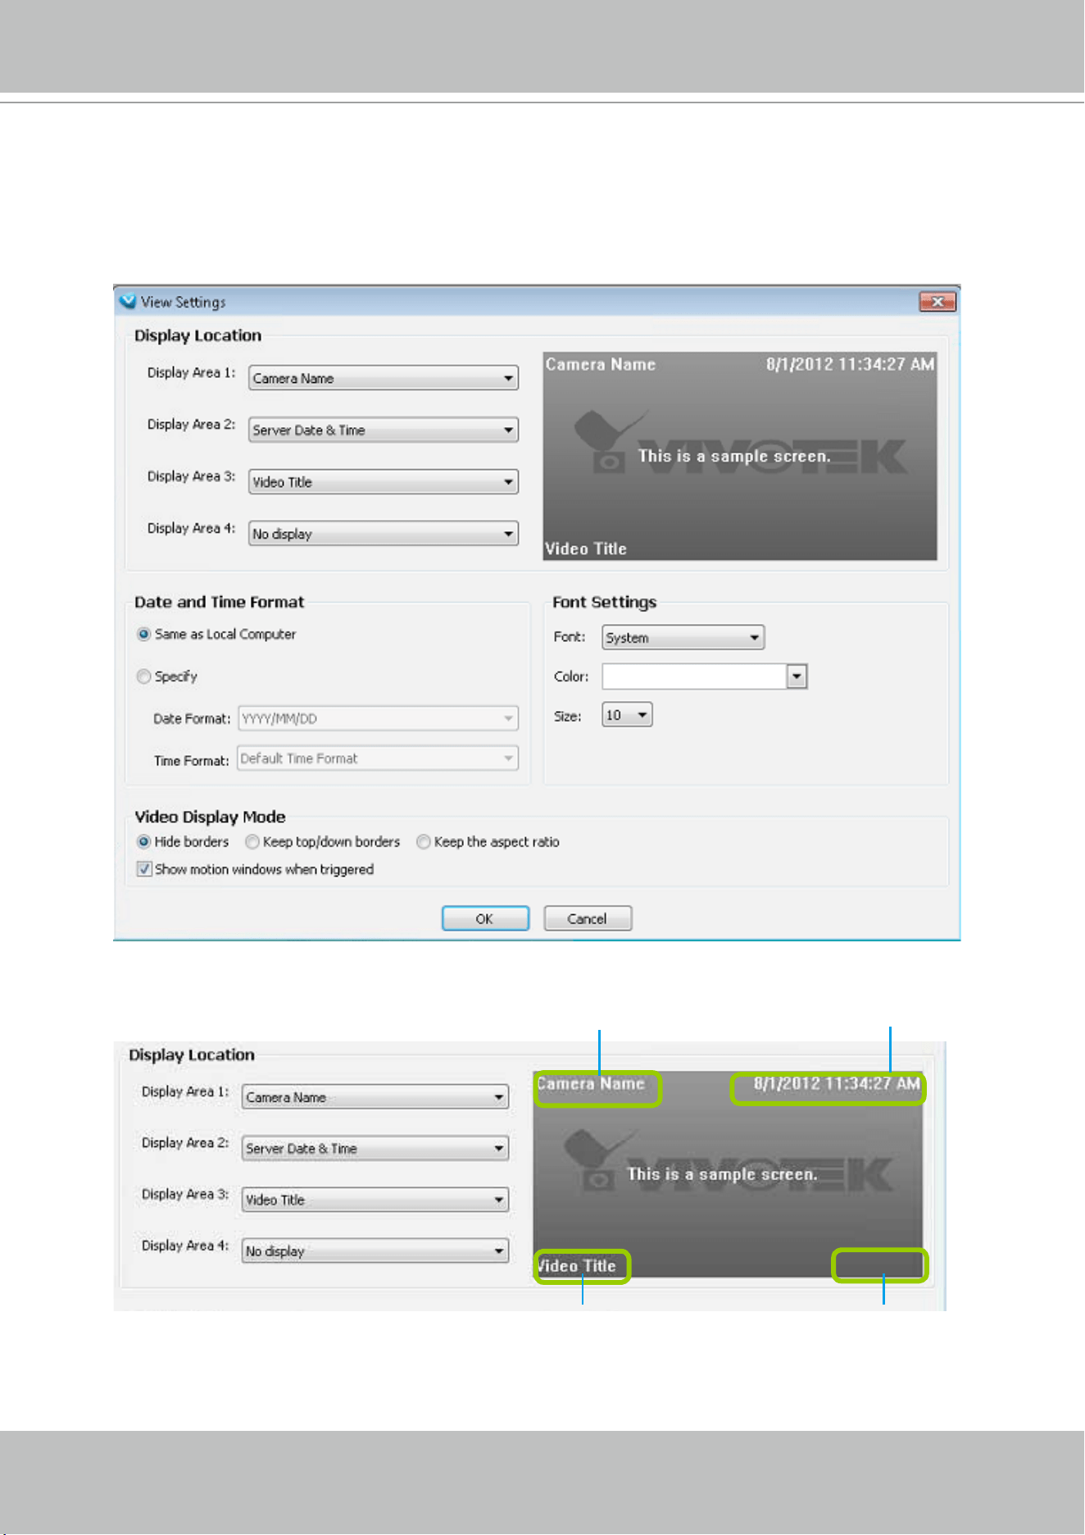Select Keep the aspect ratio mode

pos(424,841)
